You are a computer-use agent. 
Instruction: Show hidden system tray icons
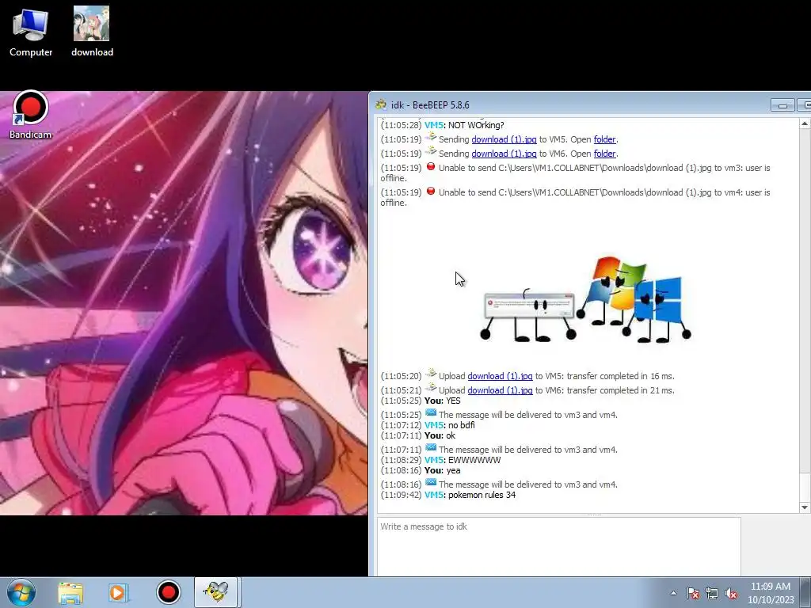[x=673, y=594]
